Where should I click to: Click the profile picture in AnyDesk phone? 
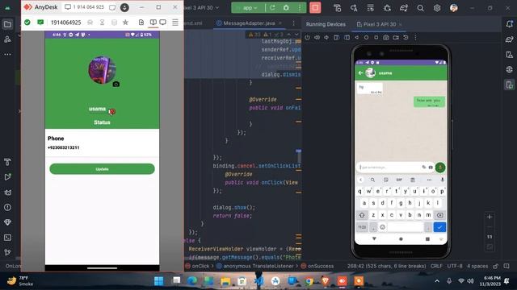pos(102,70)
